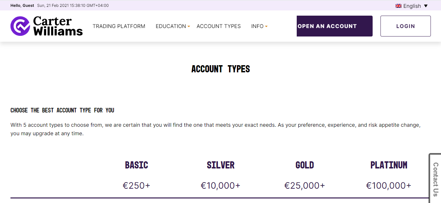
Task: Select the Silver account heading
Action: [220, 165]
